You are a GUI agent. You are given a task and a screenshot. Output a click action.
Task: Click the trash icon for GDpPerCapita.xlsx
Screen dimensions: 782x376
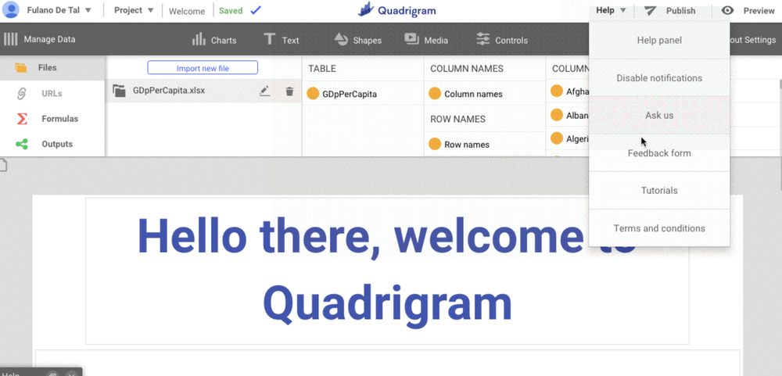[289, 91]
